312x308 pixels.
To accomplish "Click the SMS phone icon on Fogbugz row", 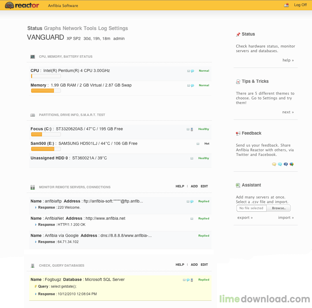I will [192, 280].
